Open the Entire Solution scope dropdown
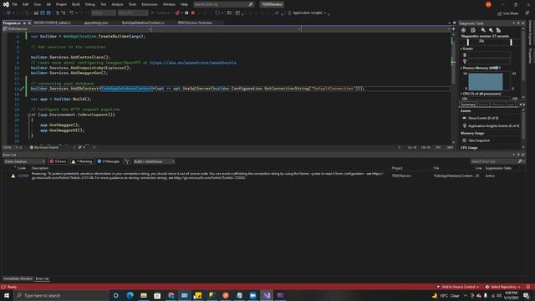 click(x=24, y=161)
